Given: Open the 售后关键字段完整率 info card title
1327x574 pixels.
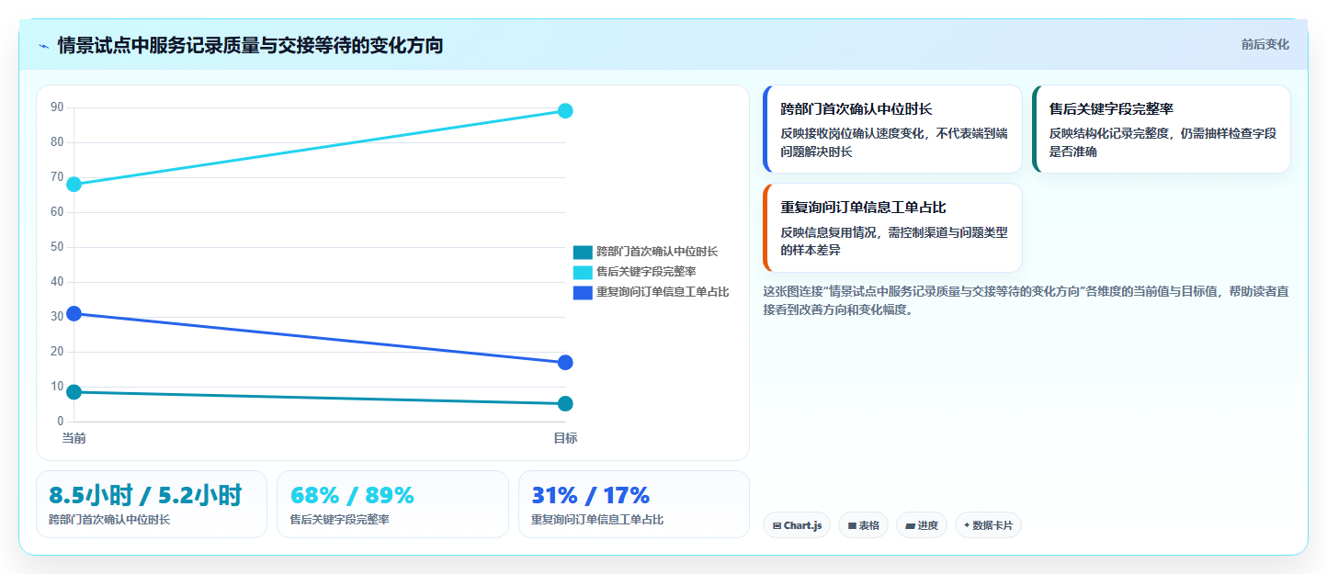Looking at the screenshot, I should [1111, 108].
